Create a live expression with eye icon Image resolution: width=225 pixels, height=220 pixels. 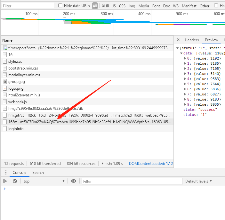(74, 181)
